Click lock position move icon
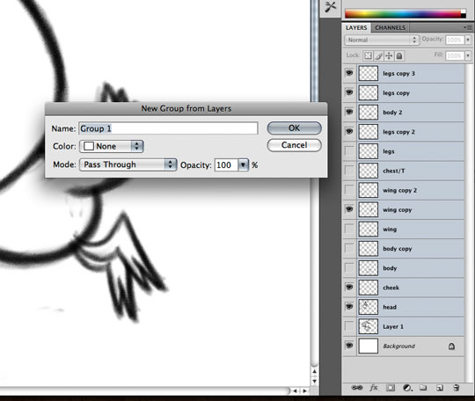This screenshot has width=475, height=401. click(389, 55)
